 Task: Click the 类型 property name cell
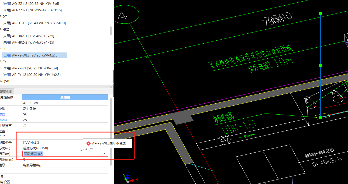pyautogui.click(x=11, y=108)
